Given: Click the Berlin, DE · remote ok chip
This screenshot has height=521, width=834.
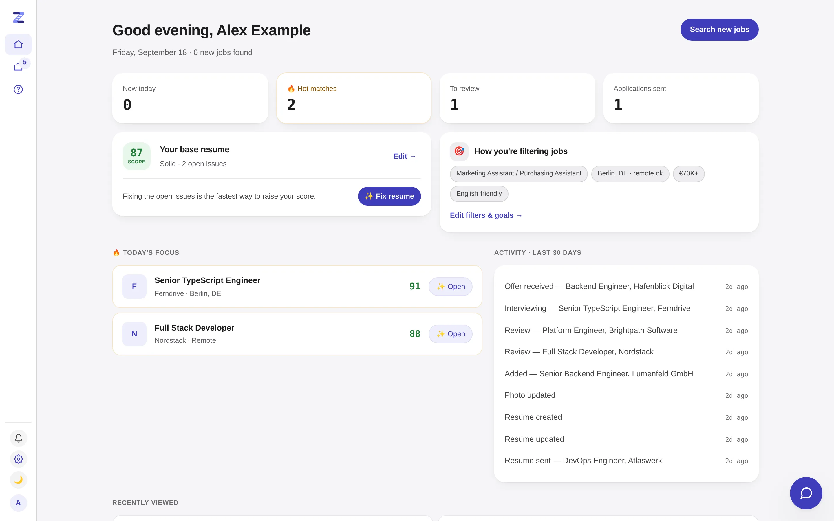Looking at the screenshot, I should (x=630, y=174).
